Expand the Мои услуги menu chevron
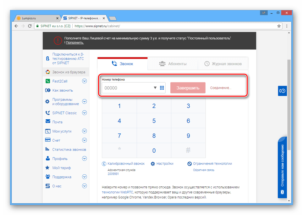Image resolution: width=303 pixels, height=215 pixels. click(x=85, y=131)
